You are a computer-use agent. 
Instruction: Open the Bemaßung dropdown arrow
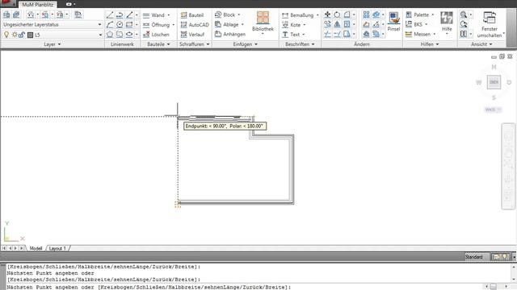(317, 15)
